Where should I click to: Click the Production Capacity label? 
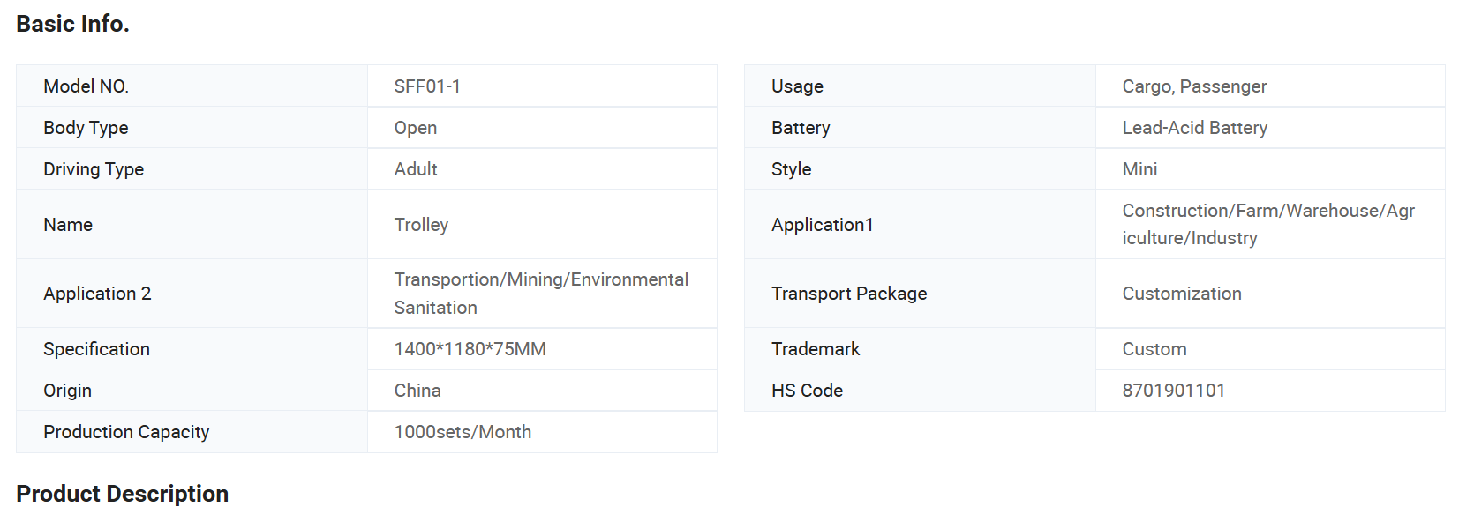click(126, 432)
